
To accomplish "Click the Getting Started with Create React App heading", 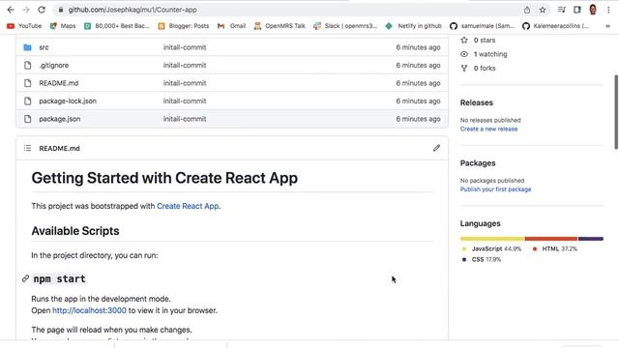I will tap(164, 178).
